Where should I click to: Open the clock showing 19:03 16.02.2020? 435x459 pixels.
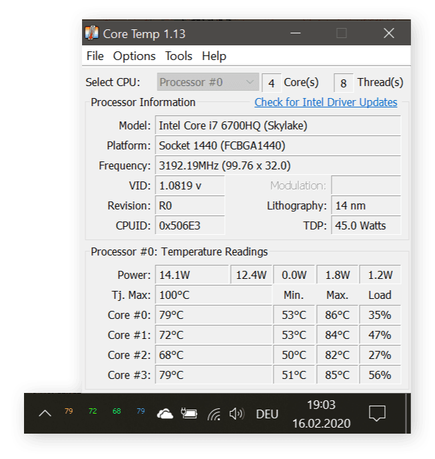tap(322, 414)
